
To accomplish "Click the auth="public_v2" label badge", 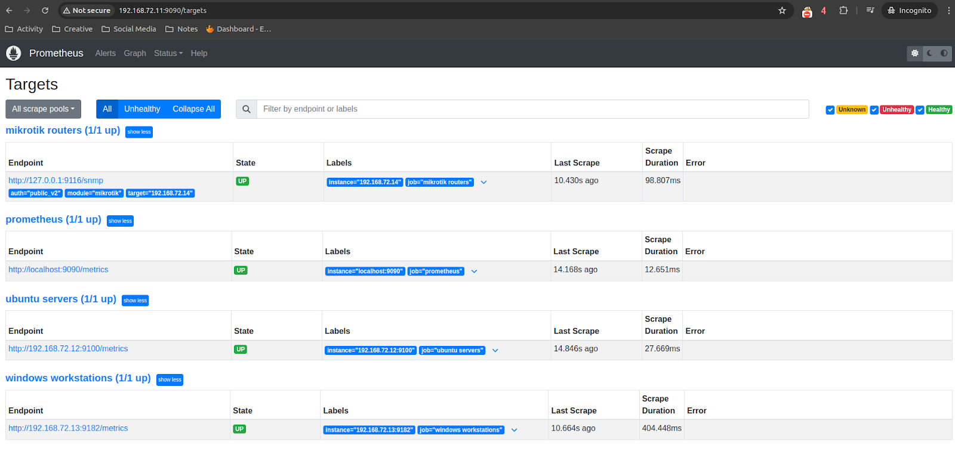I will (x=35, y=193).
